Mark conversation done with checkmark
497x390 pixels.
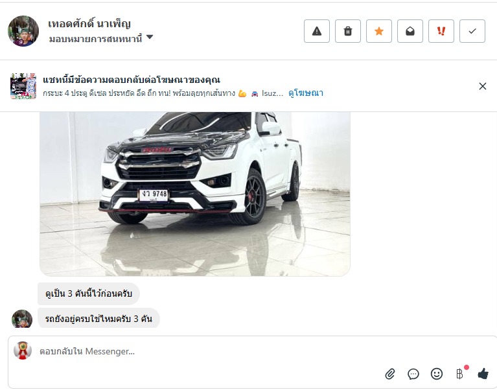tap(472, 31)
